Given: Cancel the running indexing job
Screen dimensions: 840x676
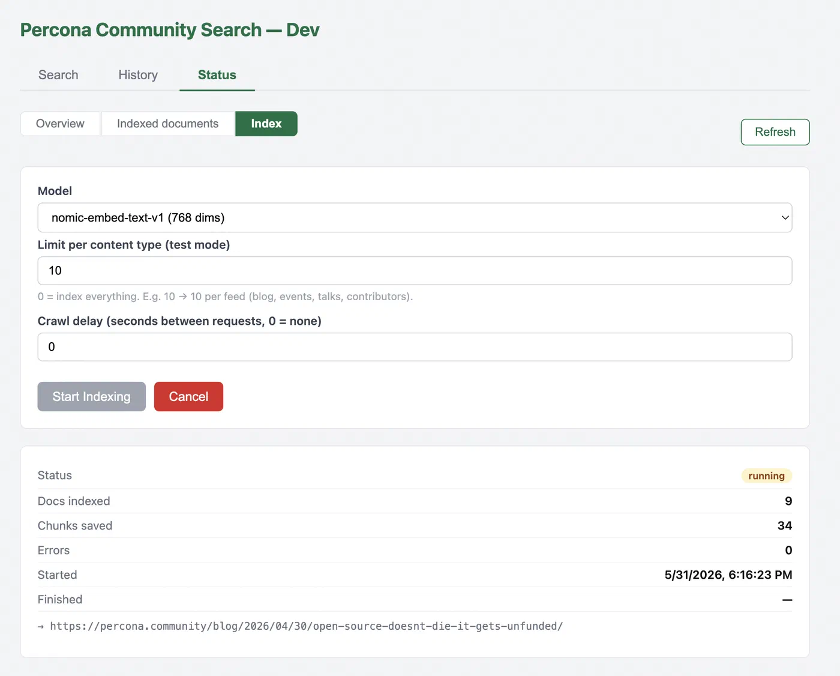Looking at the screenshot, I should coord(188,397).
